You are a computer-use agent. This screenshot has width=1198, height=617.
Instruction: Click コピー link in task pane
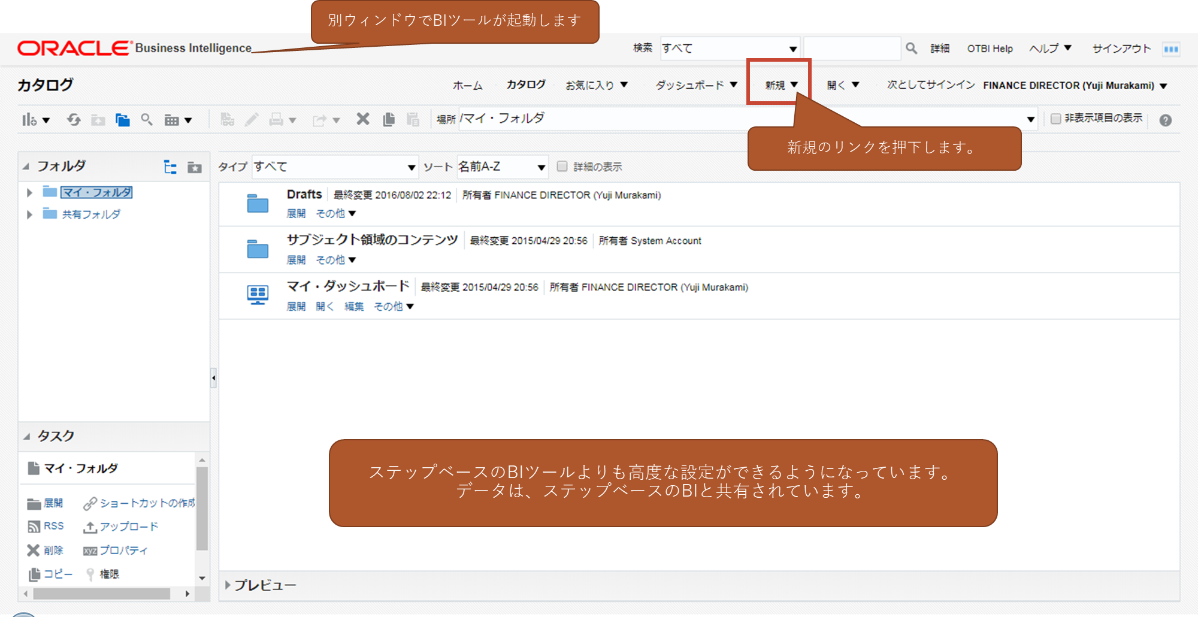click(58, 574)
